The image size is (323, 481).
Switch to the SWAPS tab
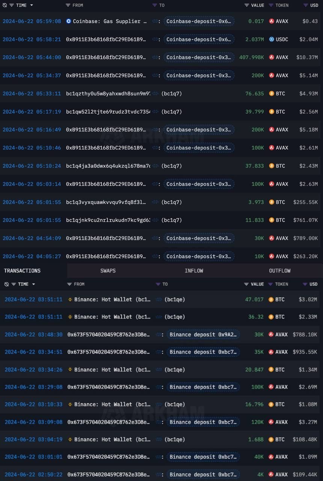click(108, 271)
